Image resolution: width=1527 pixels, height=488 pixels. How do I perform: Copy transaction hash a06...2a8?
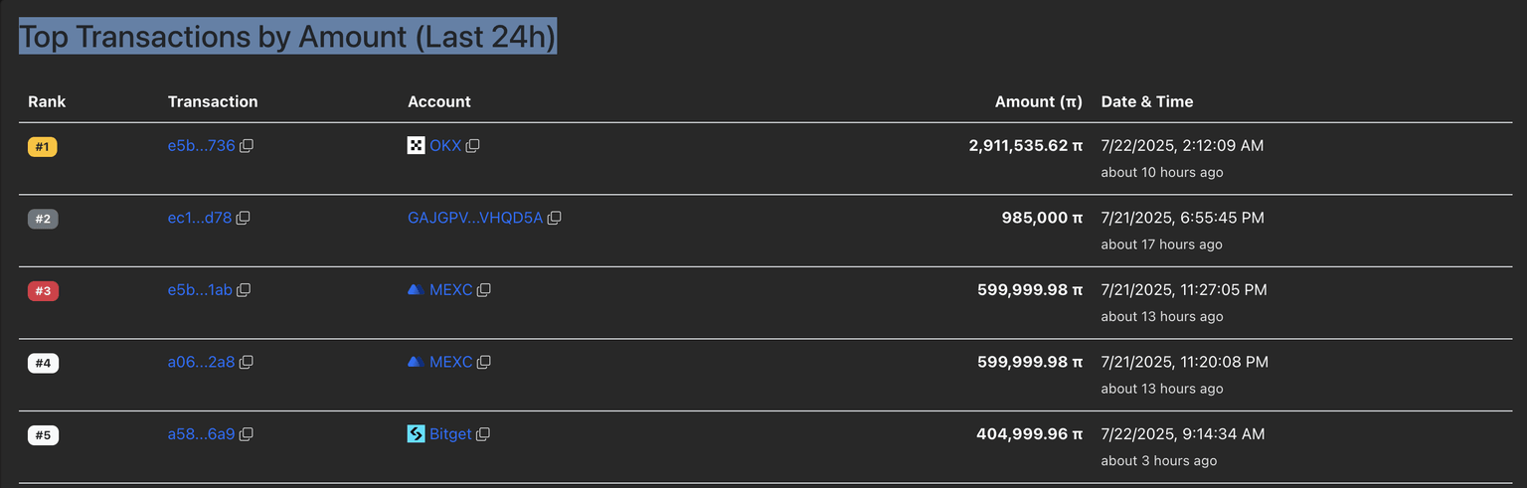click(247, 362)
